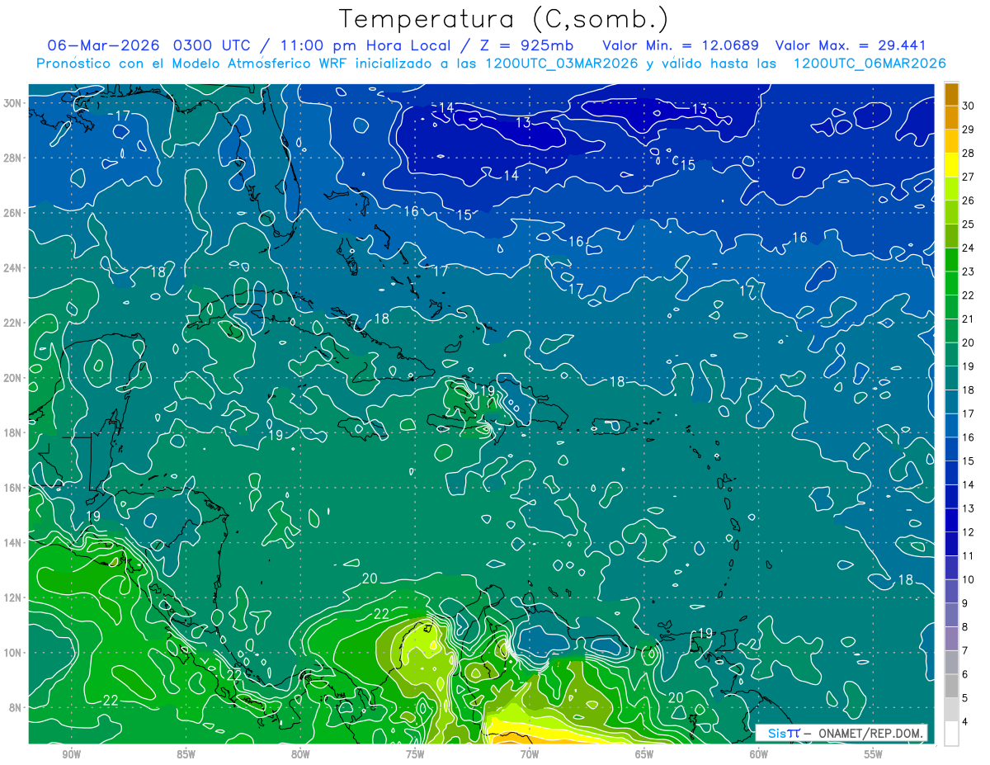Click the "65W" longitude axis label
The width and height of the screenshot is (990, 765).
[x=644, y=754]
